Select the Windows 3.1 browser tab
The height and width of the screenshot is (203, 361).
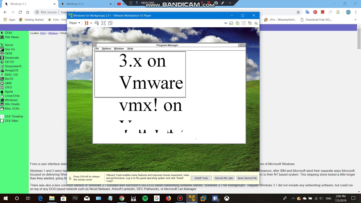coord(30,4)
